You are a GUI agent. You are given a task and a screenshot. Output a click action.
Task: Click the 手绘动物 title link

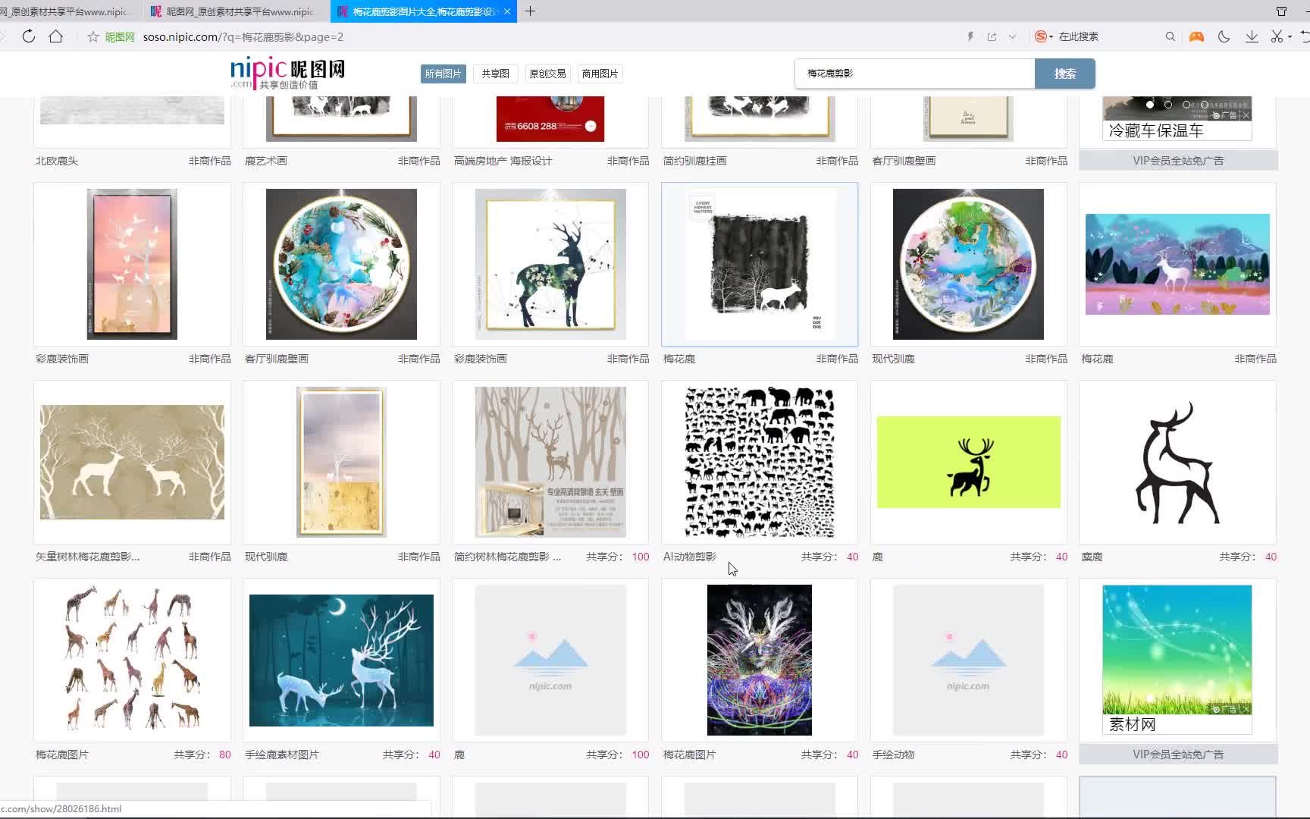tap(893, 755)
